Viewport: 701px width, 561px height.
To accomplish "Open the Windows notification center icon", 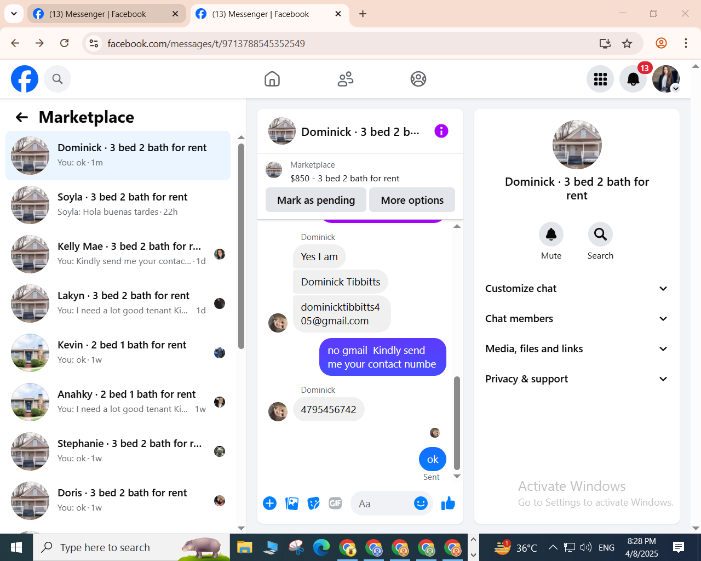I will [x=679, y=547].
